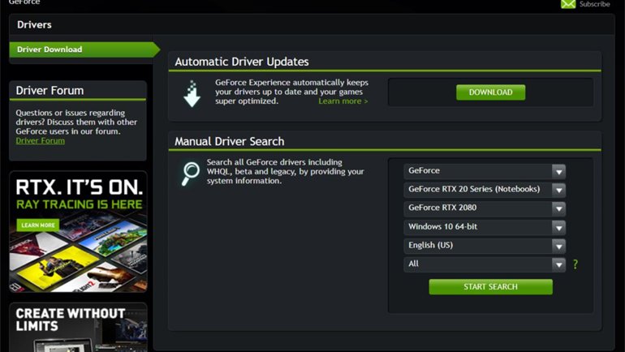The image size is (625, 352).
Task: Expand the GeForce product type dropdown
Action: pos(485,171)
